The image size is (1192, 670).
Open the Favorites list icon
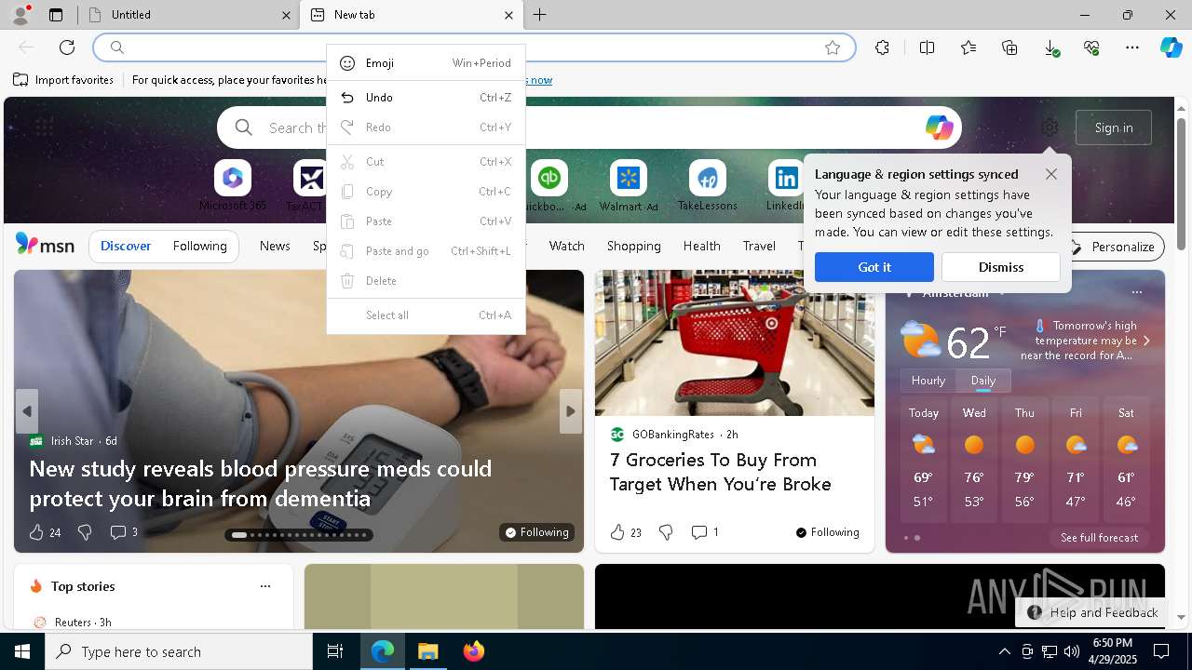[x=968, y=47]
